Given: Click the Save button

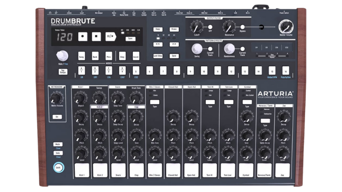Looking at the screenshot, I should coord(174,56).
